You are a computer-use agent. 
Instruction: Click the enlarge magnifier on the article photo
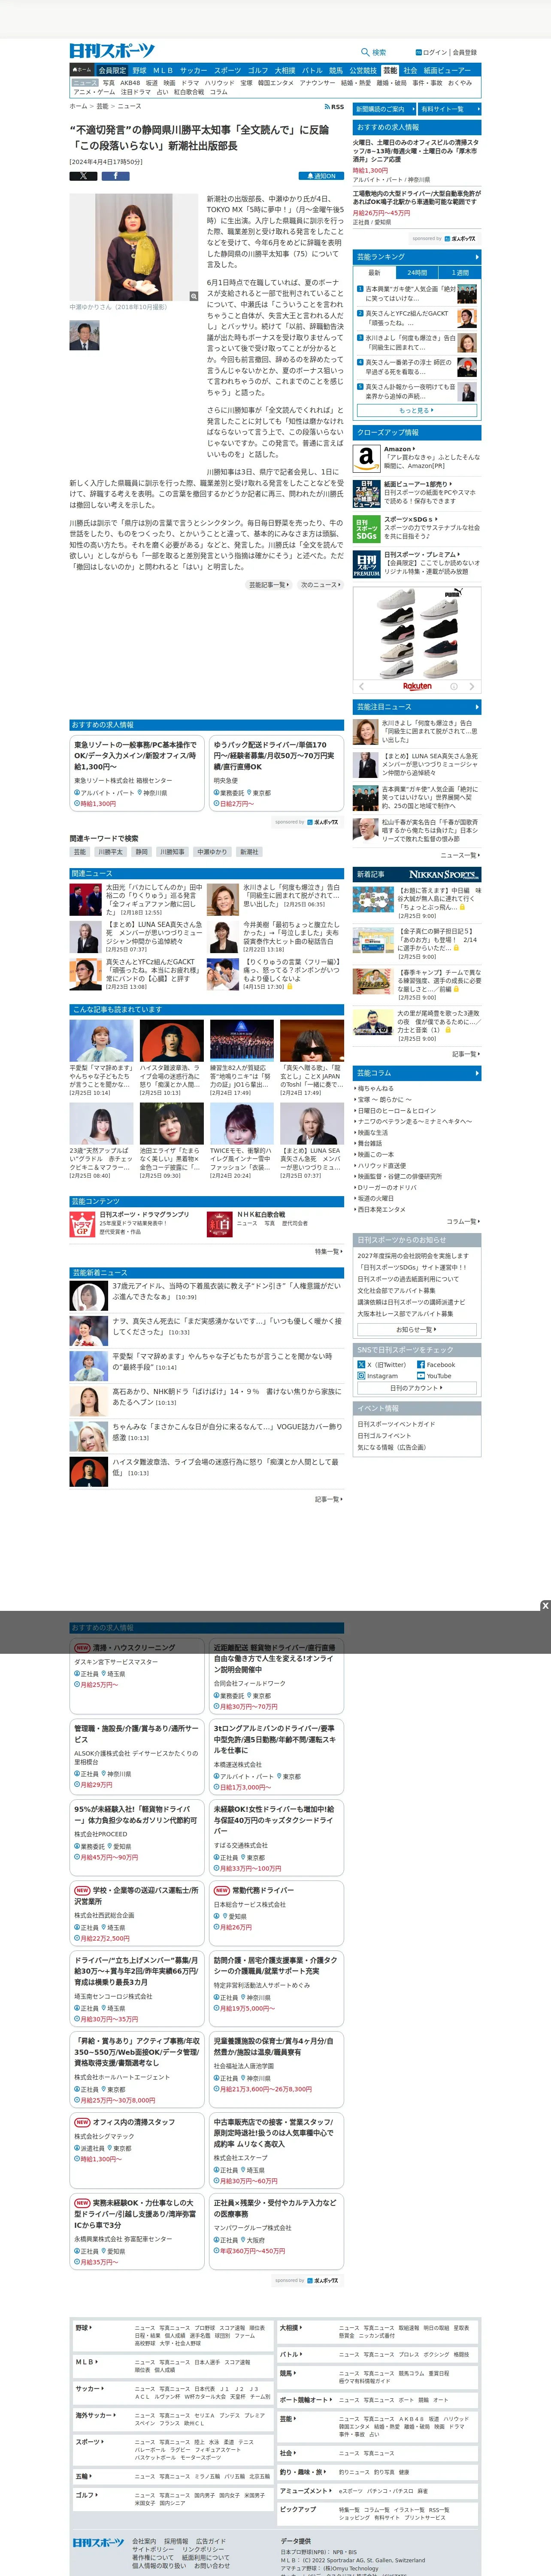[x=194, y=296]
